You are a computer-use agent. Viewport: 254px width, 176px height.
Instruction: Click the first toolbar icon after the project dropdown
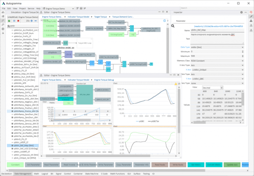coord(77,8)
